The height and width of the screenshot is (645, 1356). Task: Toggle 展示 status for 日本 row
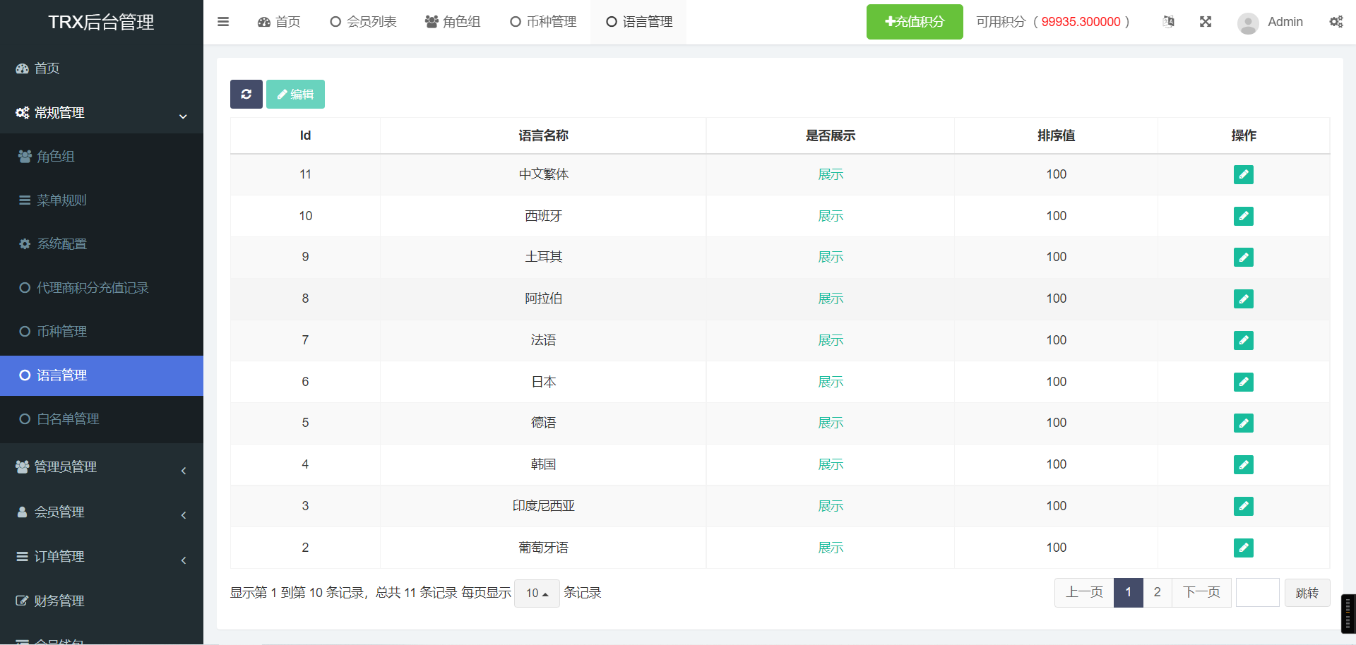pos(831,382)
